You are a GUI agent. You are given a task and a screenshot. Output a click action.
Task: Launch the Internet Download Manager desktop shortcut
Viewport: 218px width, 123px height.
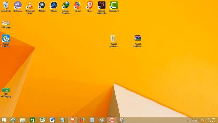(66, 8)
